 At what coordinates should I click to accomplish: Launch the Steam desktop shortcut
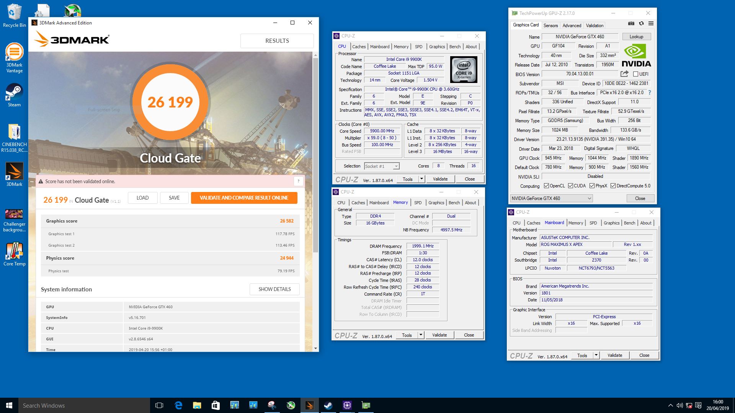pos(14,95)
